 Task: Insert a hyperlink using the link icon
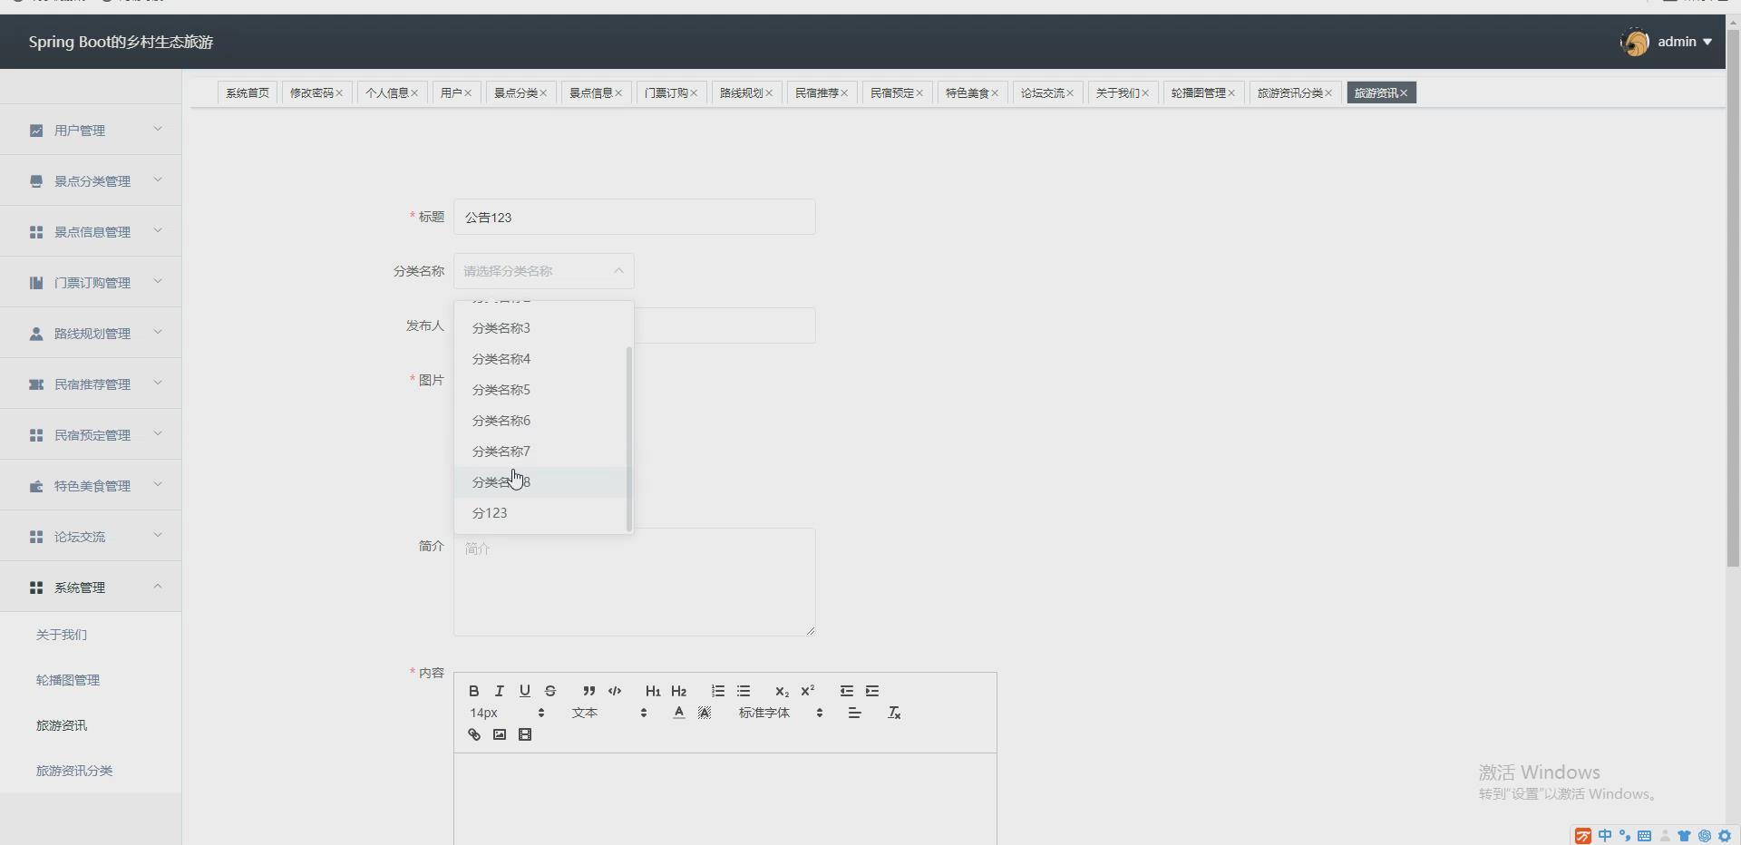(x=472, y=734)
